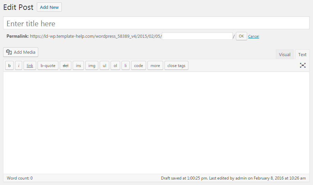
Task: Click close tags button
Action: pos(176,65)
